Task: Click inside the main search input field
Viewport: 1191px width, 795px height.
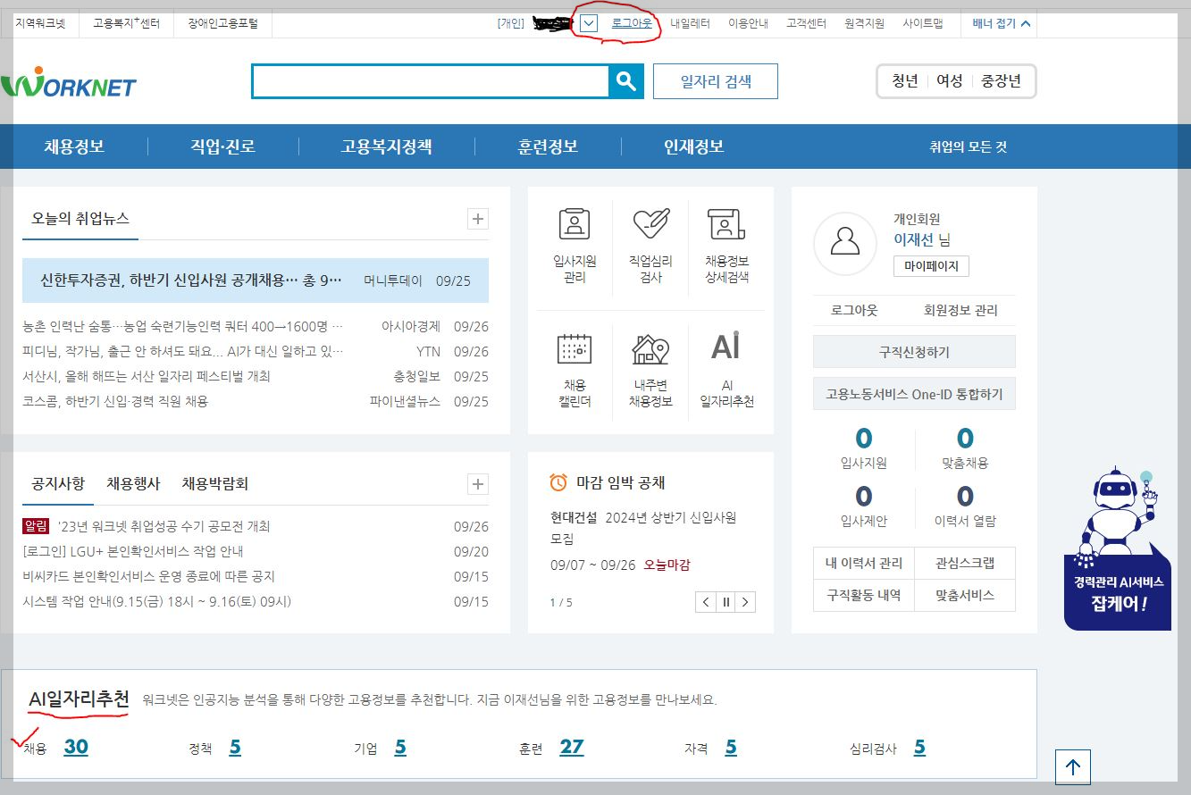Action: pos(429,80)
